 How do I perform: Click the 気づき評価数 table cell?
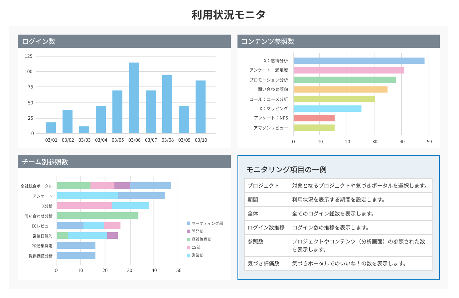[267, 263]
